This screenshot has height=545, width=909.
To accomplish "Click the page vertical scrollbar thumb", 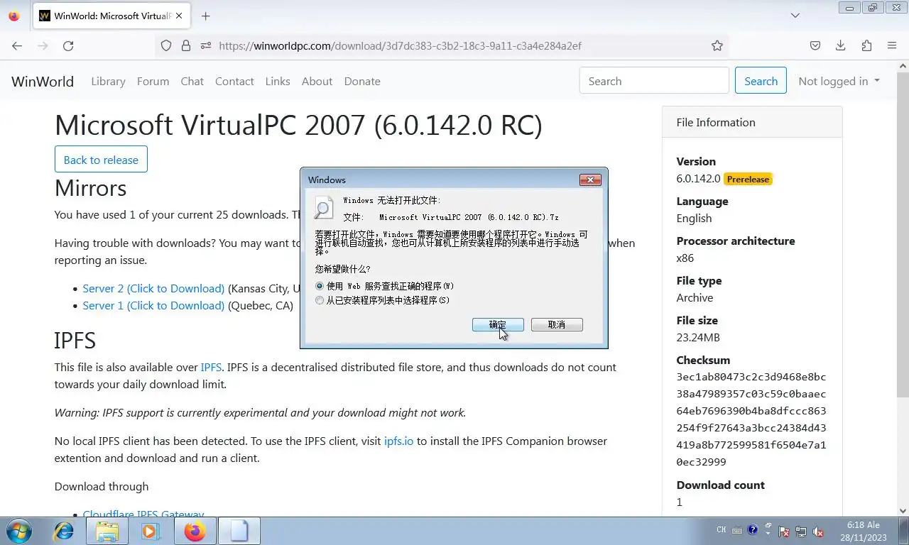I will tap(903, 234).
